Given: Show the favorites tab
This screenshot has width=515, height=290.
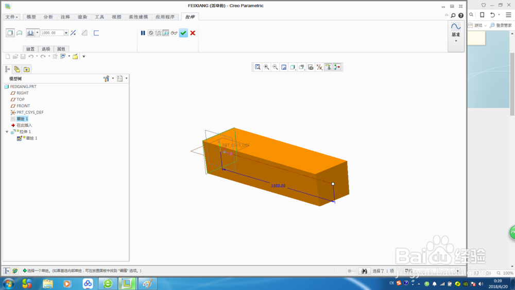Looking at the screenshot, I should [x=27, y=70].
